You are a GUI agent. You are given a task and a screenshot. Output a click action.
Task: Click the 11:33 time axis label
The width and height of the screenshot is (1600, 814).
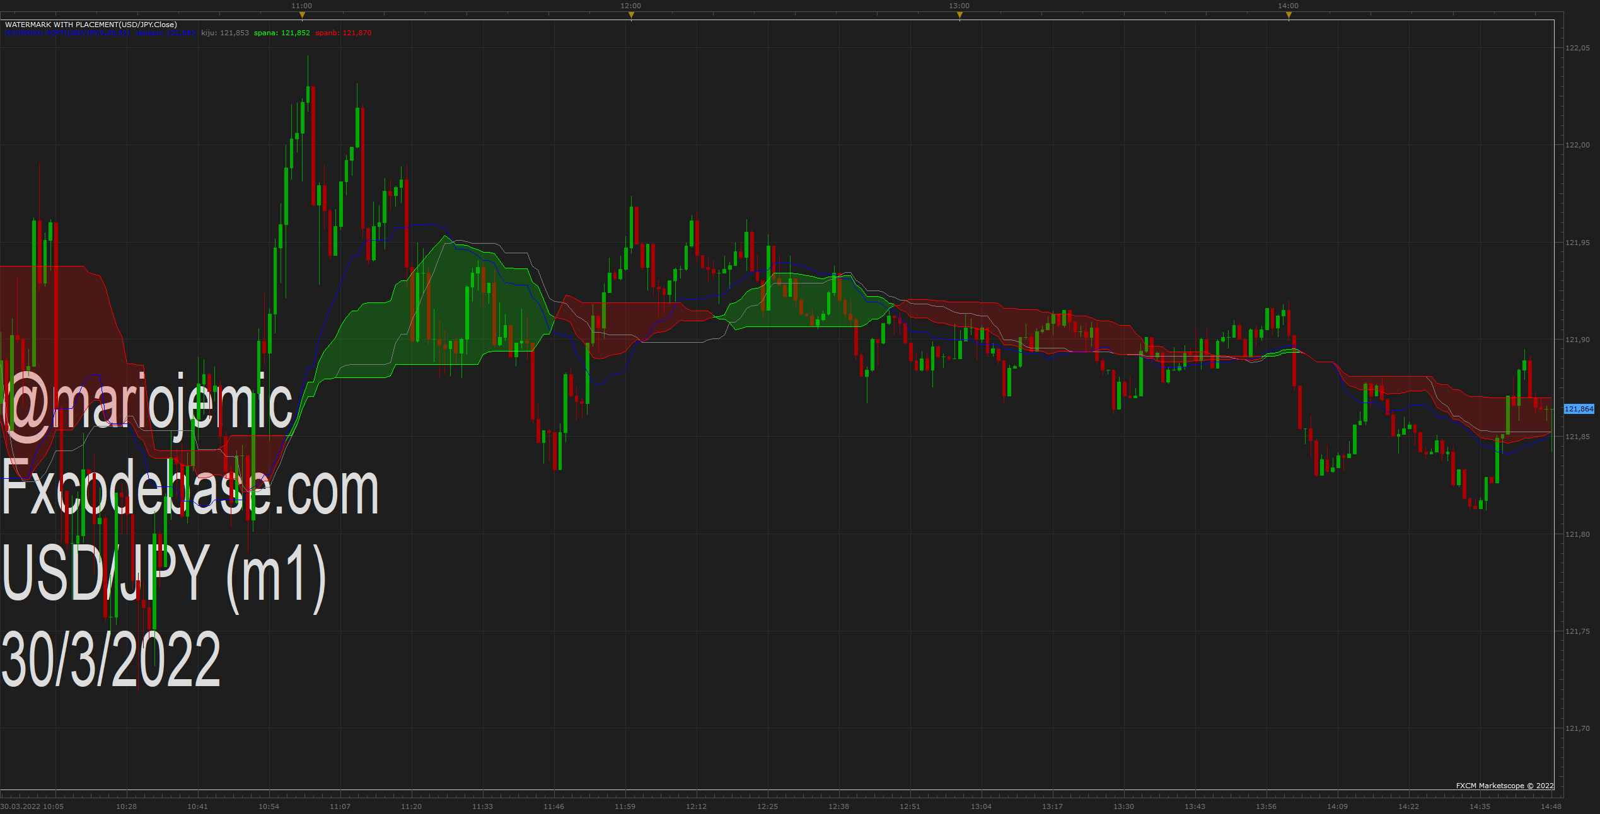483,806
